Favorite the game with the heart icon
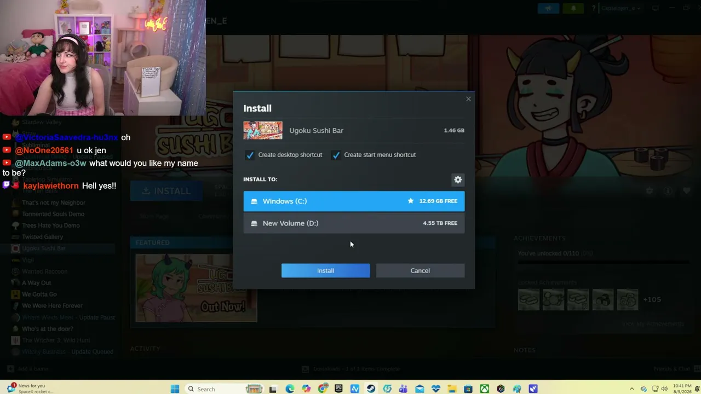Viewport: 701px width, 394px height. [x=686, y=191]
